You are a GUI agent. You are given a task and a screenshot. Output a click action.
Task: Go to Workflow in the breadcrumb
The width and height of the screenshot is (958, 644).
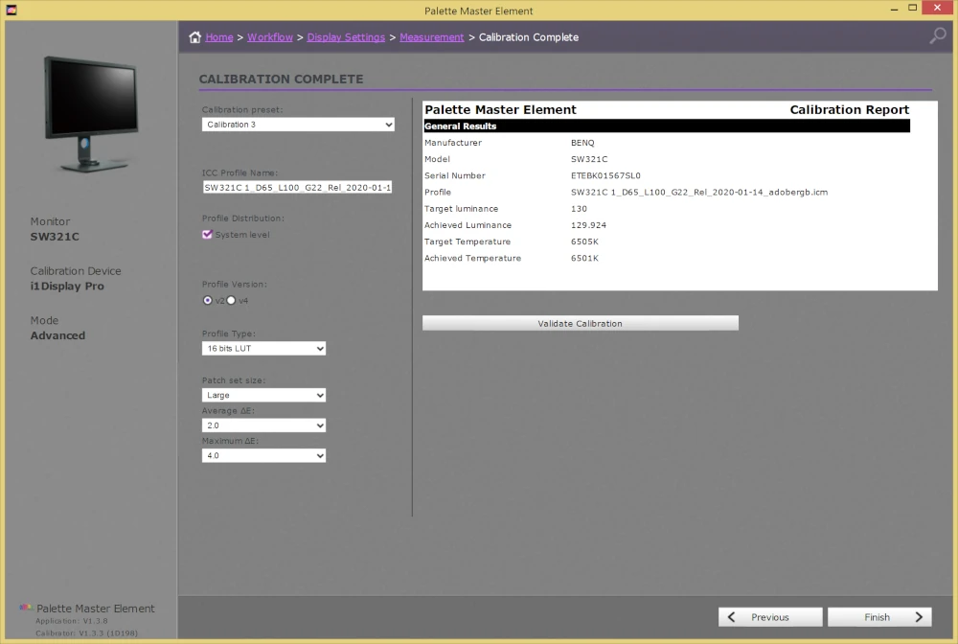pos(270,37)
